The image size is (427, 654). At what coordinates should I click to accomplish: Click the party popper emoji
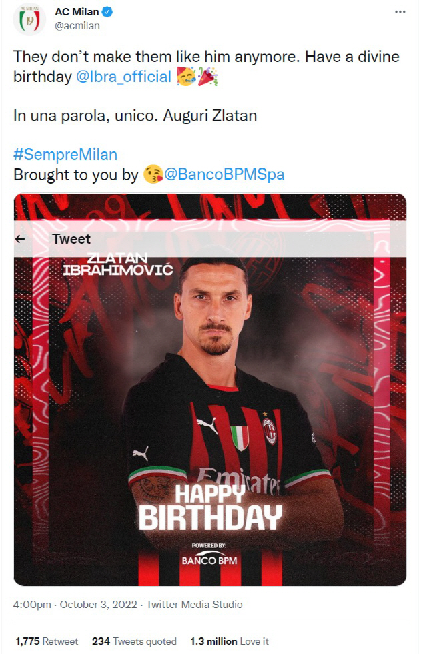click(207, 77)
